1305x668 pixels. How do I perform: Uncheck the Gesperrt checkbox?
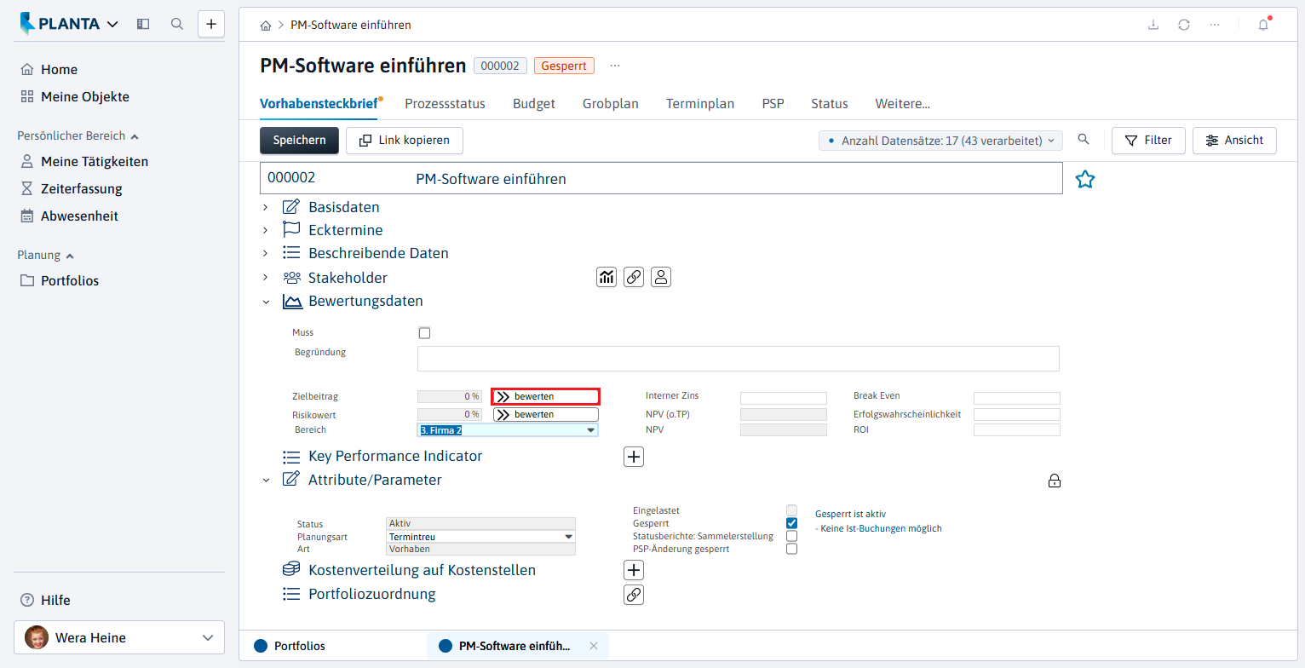792,523
